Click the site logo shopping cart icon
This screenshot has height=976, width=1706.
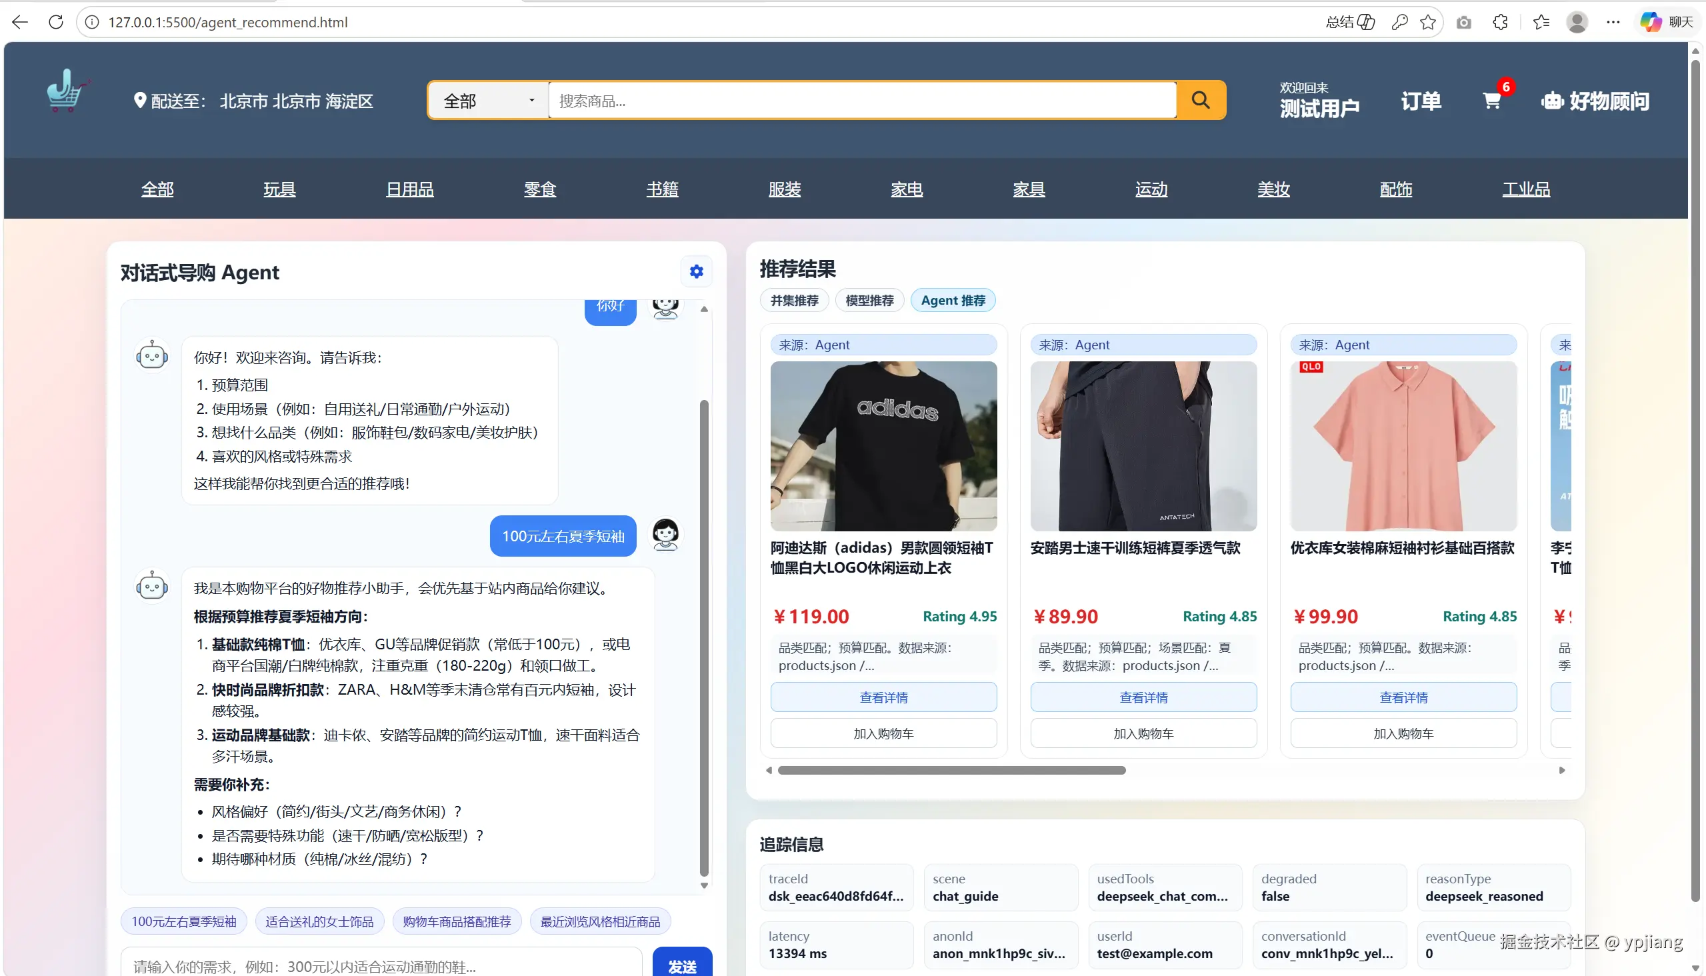67,92
